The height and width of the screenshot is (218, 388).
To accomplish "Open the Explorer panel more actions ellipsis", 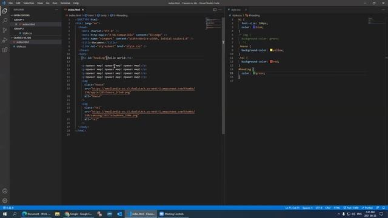I will [56, 10].
